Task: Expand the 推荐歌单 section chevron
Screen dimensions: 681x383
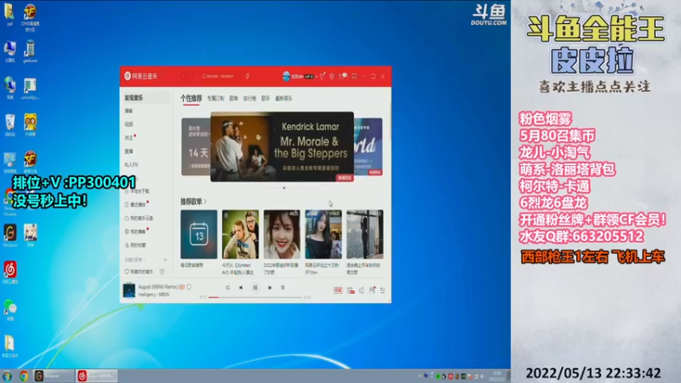Action: tap(205, 202)
